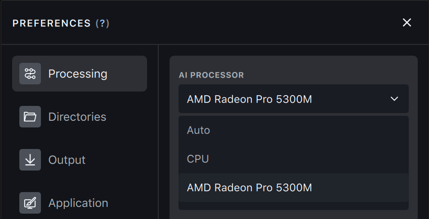429x219 pixels.
Task: Close the Preferences dialog
Action: [x=407, y=22]
